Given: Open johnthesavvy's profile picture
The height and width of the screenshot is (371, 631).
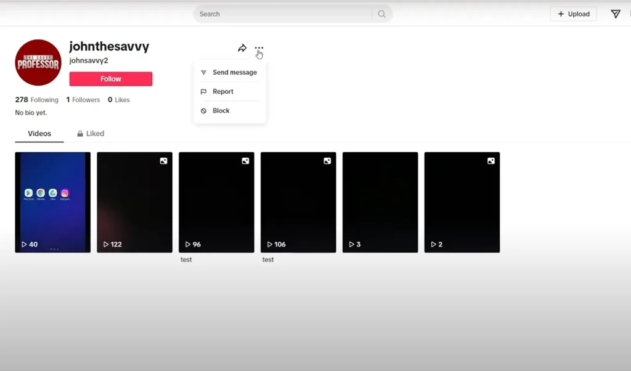Looking at the screenshot, I should pos(38,62).
